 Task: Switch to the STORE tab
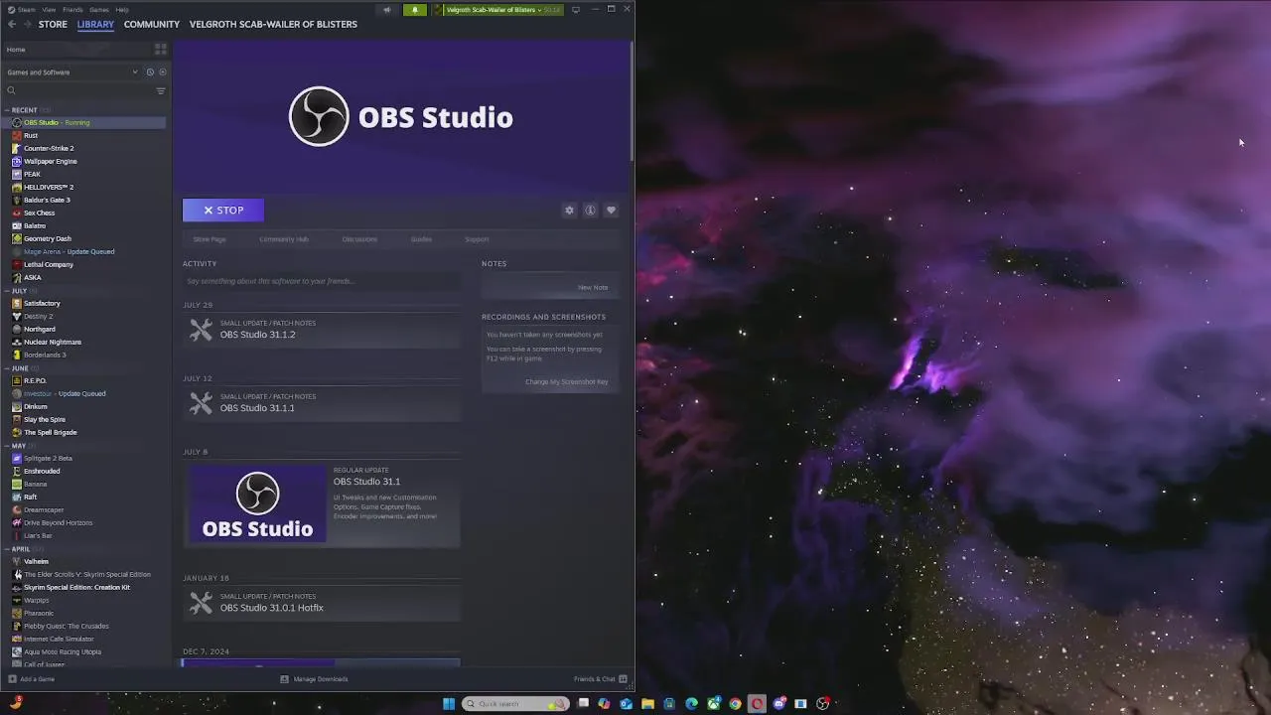coord(53,24)
